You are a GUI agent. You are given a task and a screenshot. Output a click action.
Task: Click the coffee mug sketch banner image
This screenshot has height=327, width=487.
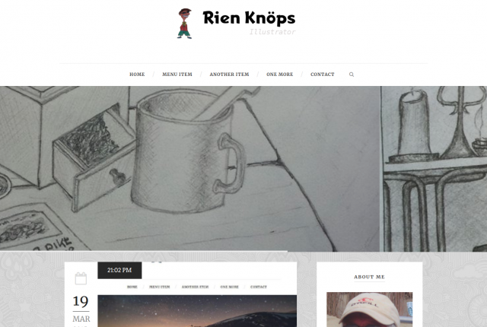(x=189, y=169)
